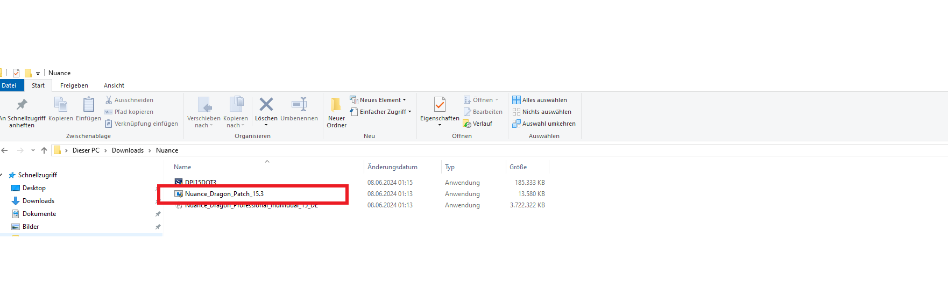
Task: Choose Pfad kopieren
Action: [x=129, y=112]
